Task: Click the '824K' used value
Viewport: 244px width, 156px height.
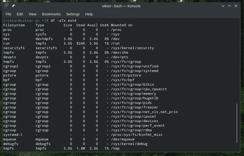Action: [81, 43]
